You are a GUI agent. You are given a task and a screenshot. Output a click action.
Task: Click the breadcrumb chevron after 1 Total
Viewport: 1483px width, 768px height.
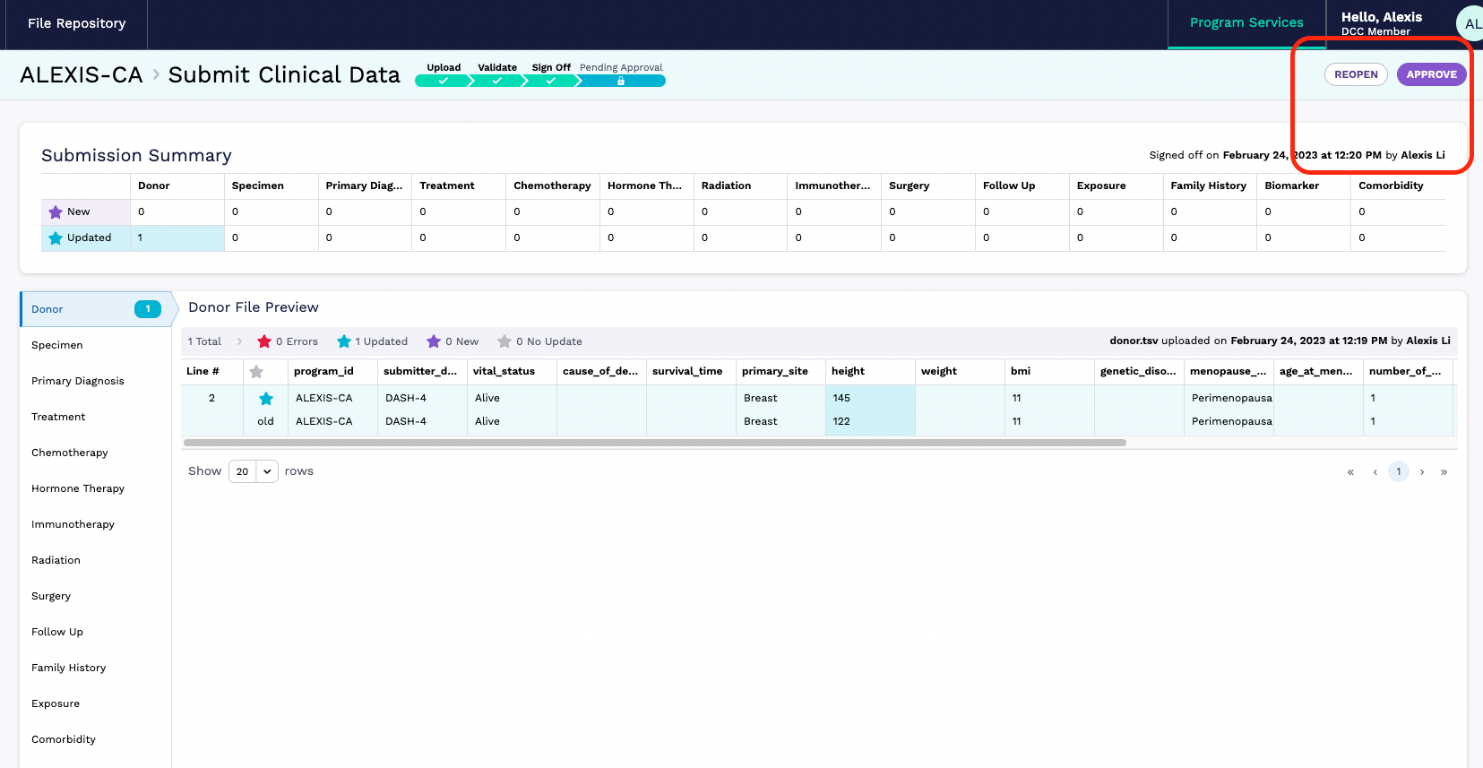tap(239, 341)
